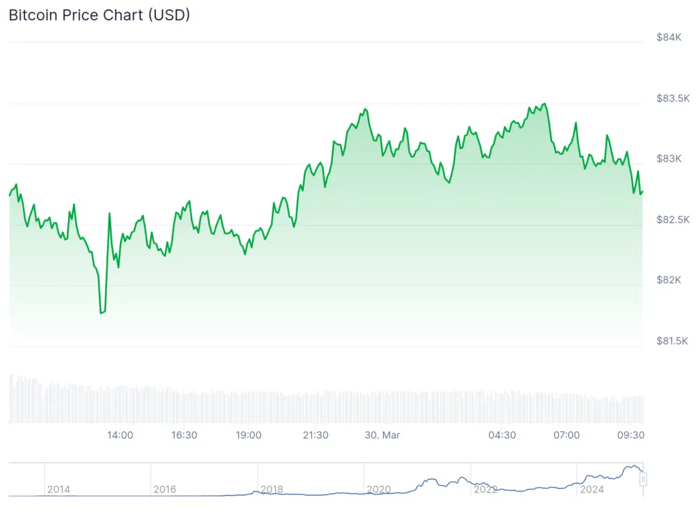Click the navigator range handle icon
Screen dimensions: 698x509
coord(643,480)
